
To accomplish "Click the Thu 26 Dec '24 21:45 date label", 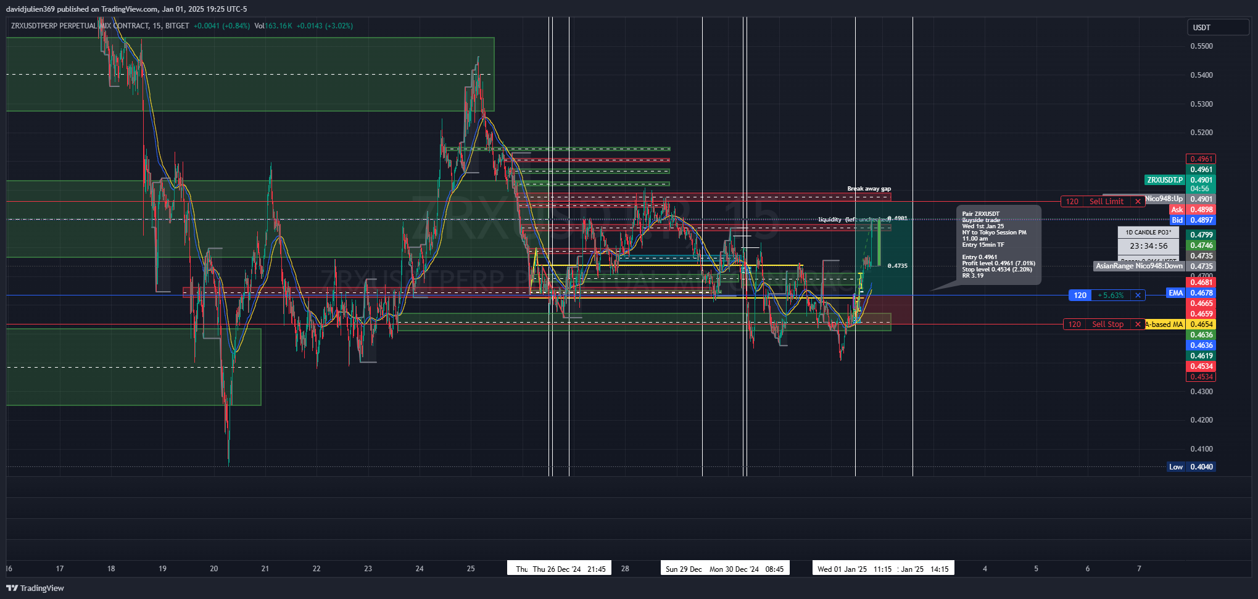I will click(569, 569).
